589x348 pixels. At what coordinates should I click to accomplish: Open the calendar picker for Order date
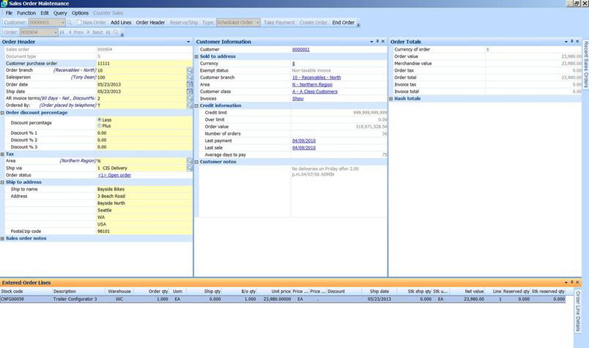(190, 84)
